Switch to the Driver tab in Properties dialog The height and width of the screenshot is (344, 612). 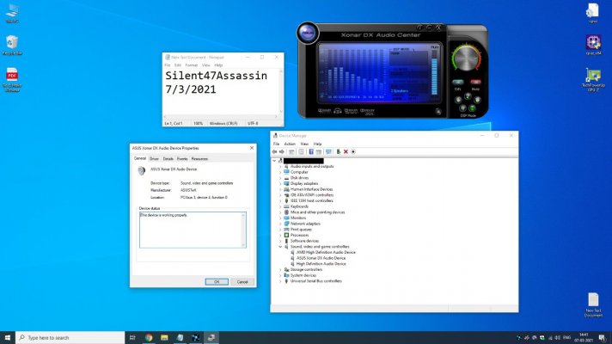(x=154, y=159)
